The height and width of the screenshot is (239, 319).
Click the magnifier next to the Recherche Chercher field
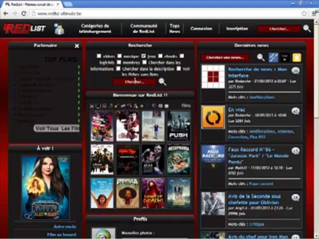pos(162,82)
